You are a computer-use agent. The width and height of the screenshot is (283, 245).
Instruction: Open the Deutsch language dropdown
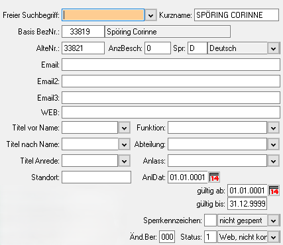[x=273, y=48]
